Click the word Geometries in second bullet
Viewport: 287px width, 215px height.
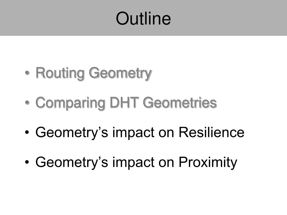coord(180,102)
